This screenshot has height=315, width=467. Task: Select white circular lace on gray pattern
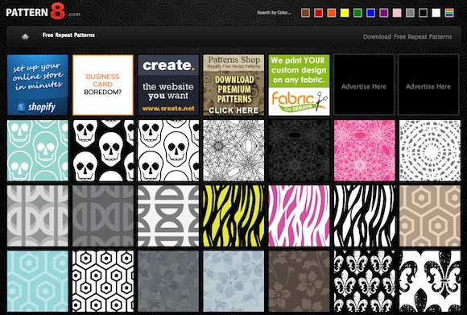coord(430,151)
